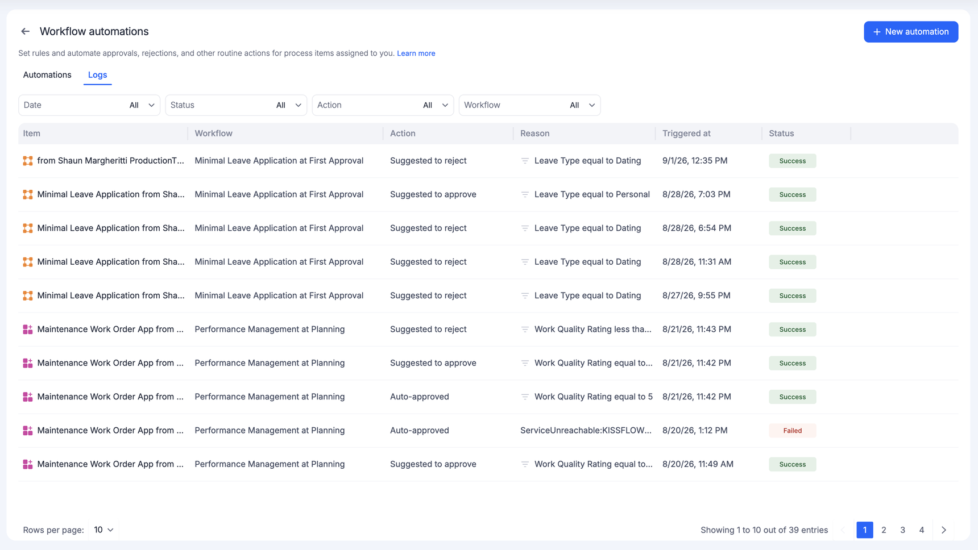Jump to page 2 of the logs

click(x=884, y=530)
